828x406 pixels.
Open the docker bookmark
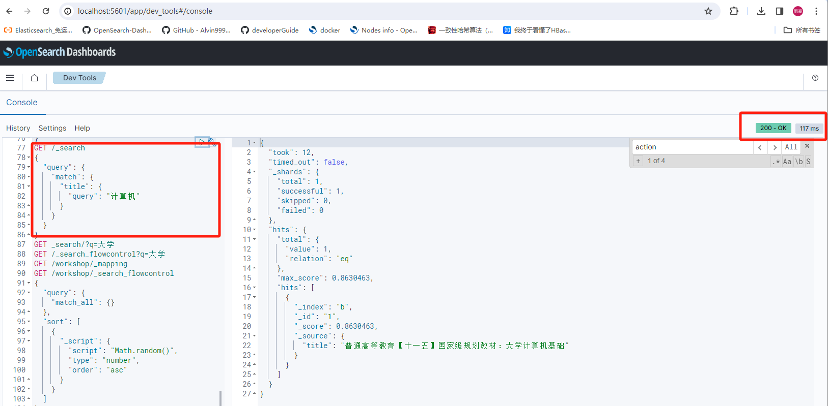tap(325, 30)
